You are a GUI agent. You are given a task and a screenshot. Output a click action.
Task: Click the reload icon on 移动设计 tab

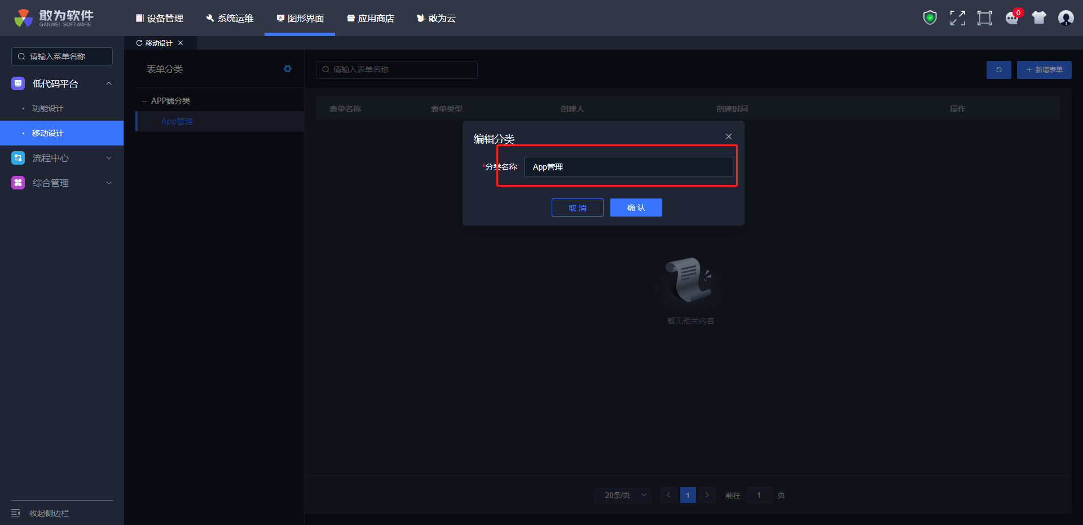tap(139, 43)
